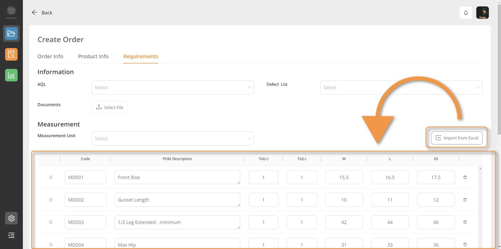Grab the drag handle for MD002 row
501x249 pixels.
click(x=51, y=200)
